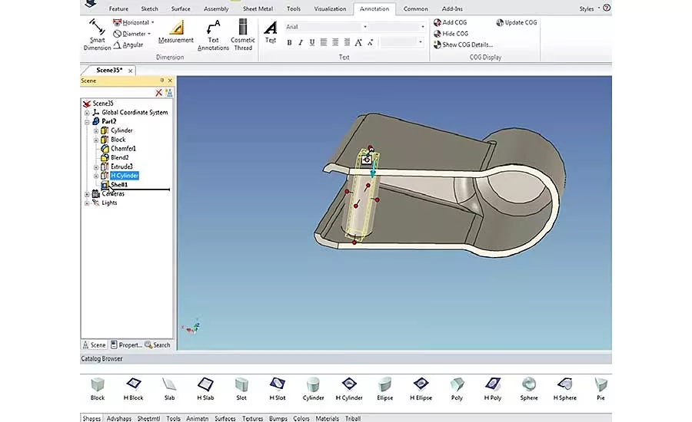This screenshot has height=422, width=692.
Task: Decrease font size with the small A icon
Action: pyautogui.click(x=370, y=42)
